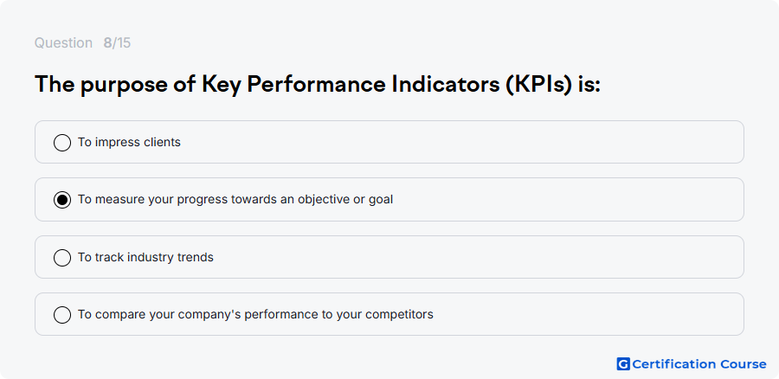Click the KPI question heading text
This screenshot has width=779, height=379.
[318, 85]
